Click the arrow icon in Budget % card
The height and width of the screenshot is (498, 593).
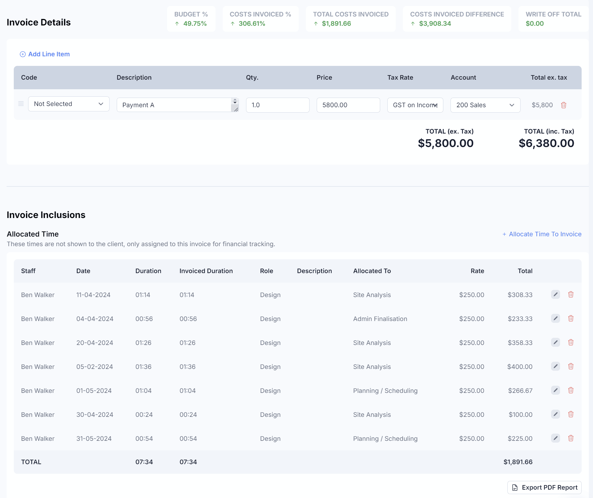177,24
